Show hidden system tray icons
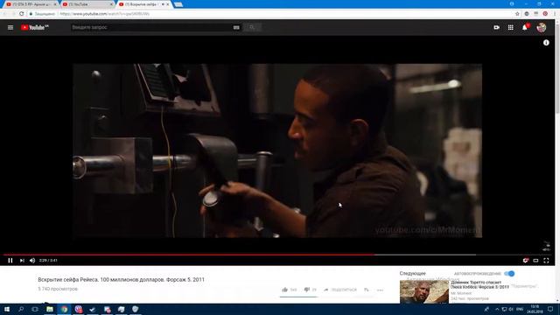This screenshot has height=315, width=560. pyautogui.click(x=497, y=309)
